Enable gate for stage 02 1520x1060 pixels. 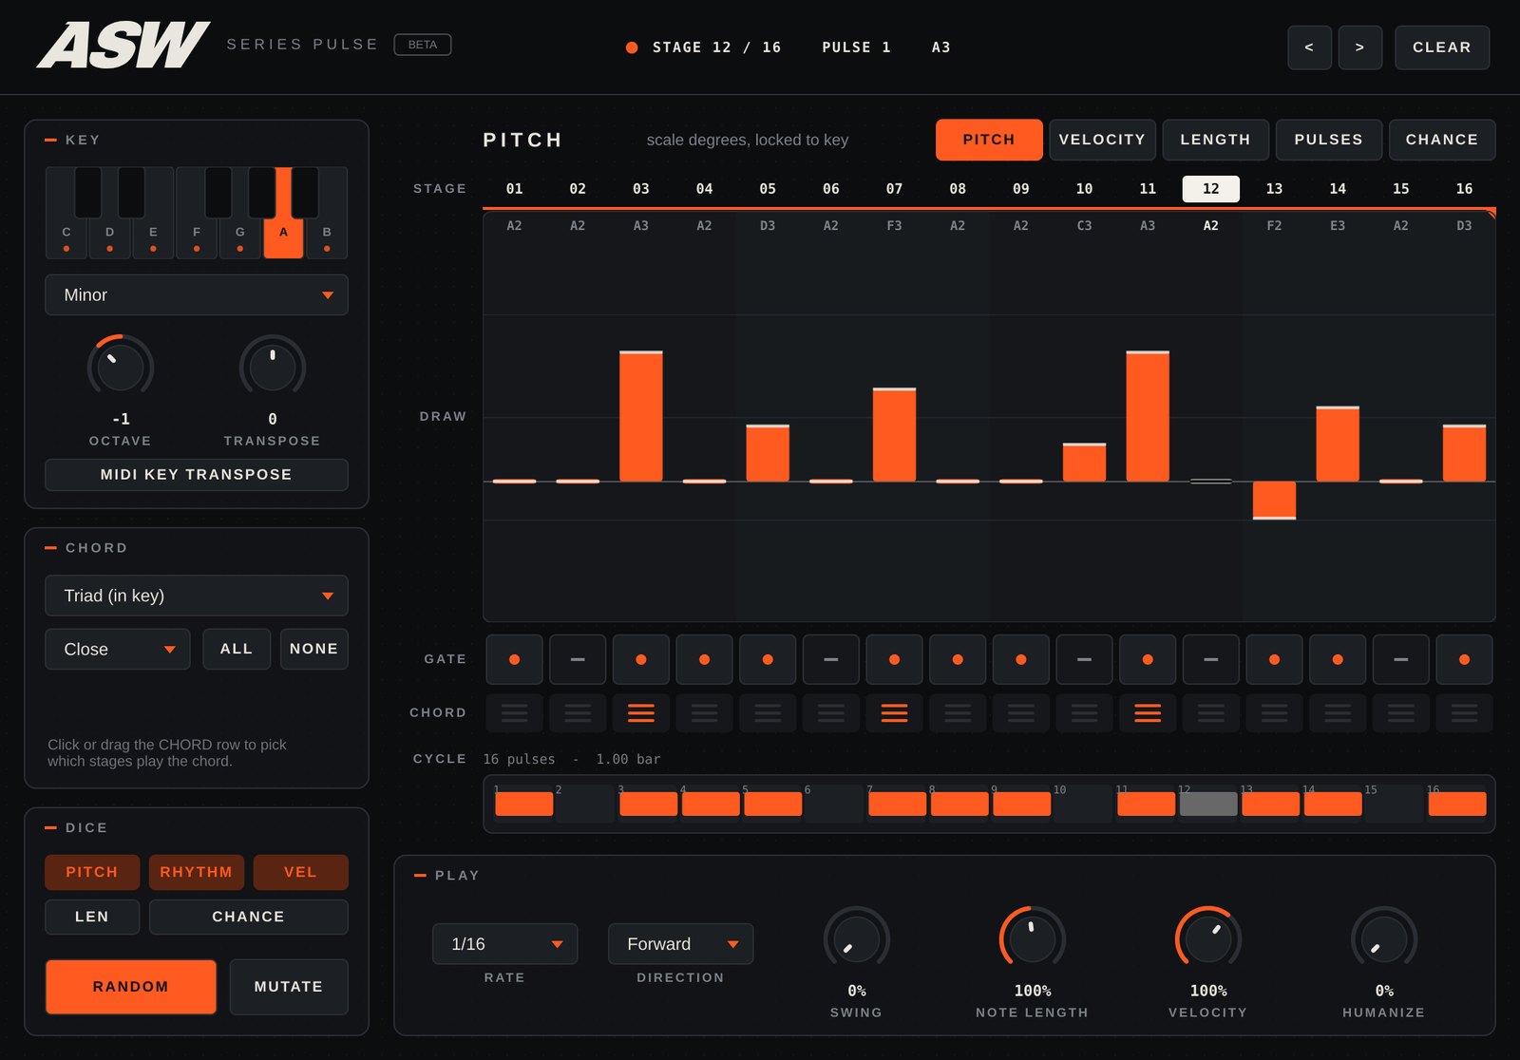(578, 659)
